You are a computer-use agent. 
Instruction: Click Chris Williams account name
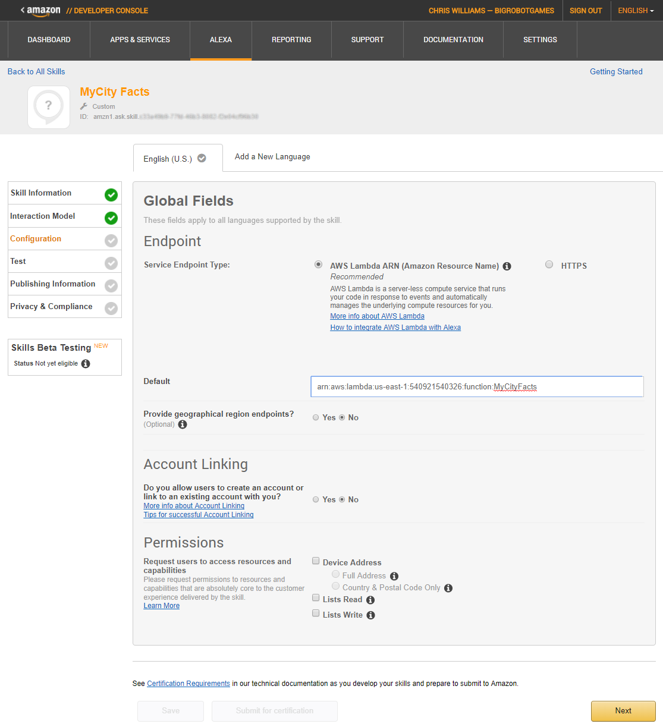(491, 11)
